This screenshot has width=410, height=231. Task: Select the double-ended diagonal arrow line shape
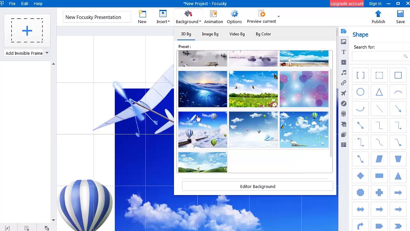click(x=360, y=125)
